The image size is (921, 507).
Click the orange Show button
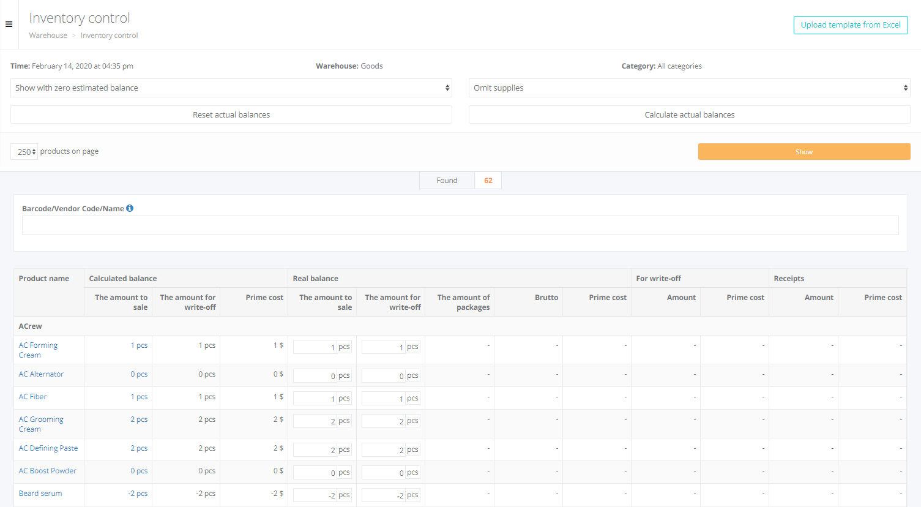[804, 152]
